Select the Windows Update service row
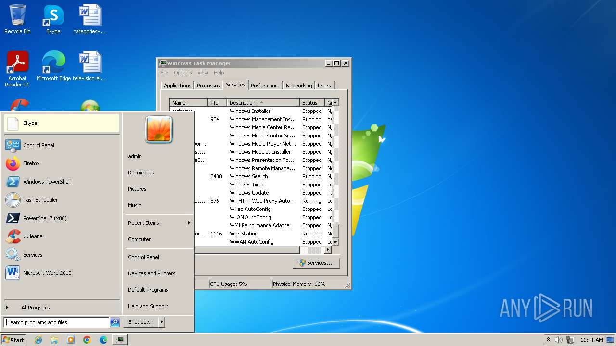The width and height of the screenshot is (616, 346). [x=264, y=193]
